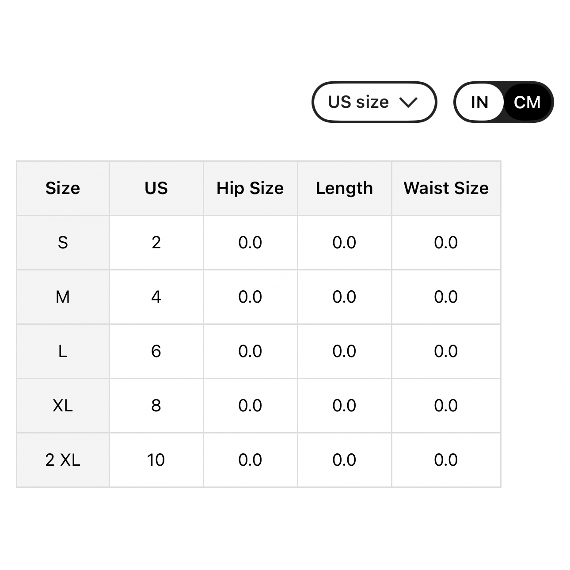570x570 pixels.
Task: Select the Hip Size column header
Action: click(x=250, y=188)
